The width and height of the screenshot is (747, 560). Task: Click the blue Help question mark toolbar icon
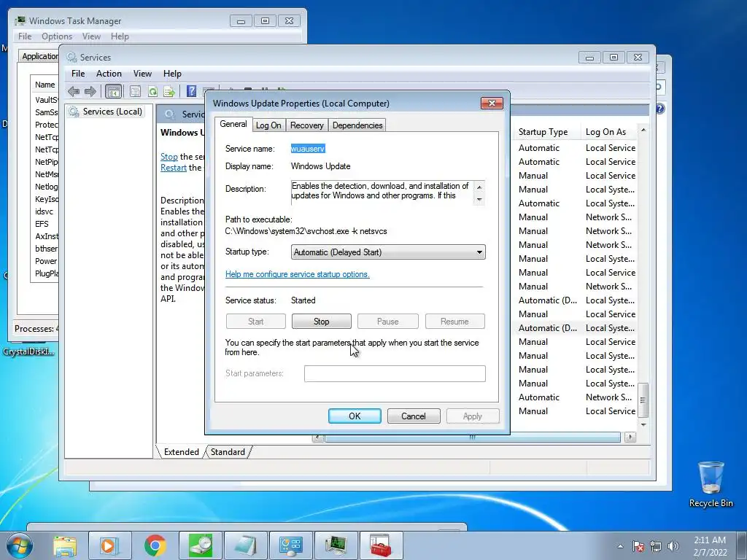[191, 91]
